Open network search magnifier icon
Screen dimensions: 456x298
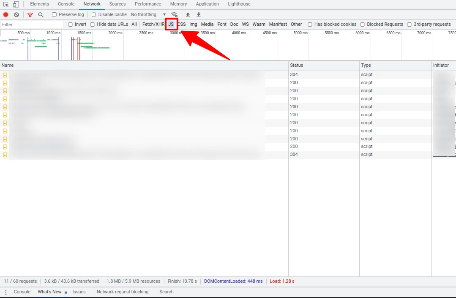click(x=41, y=15)
